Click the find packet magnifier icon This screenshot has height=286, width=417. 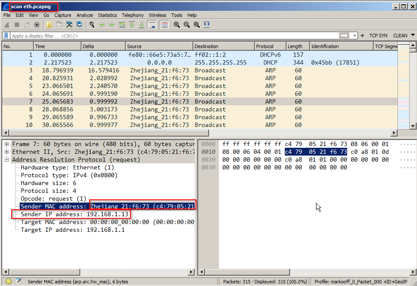[x=91, y=25]
